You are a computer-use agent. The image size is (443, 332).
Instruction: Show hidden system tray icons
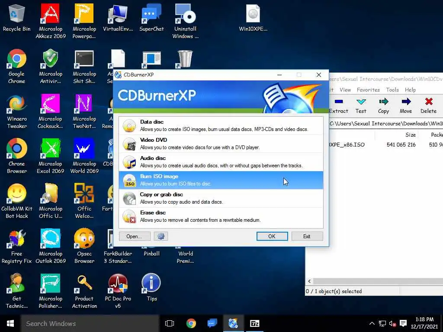coord(372,323)
